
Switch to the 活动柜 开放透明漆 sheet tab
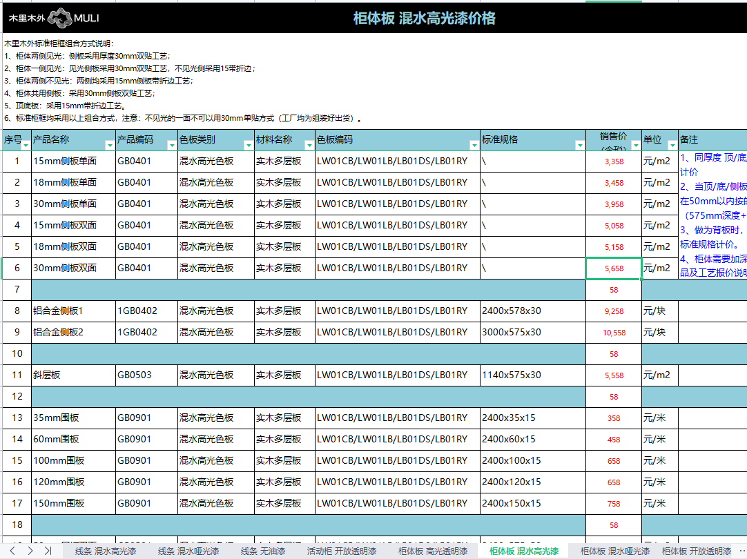(x=342, y=551)
